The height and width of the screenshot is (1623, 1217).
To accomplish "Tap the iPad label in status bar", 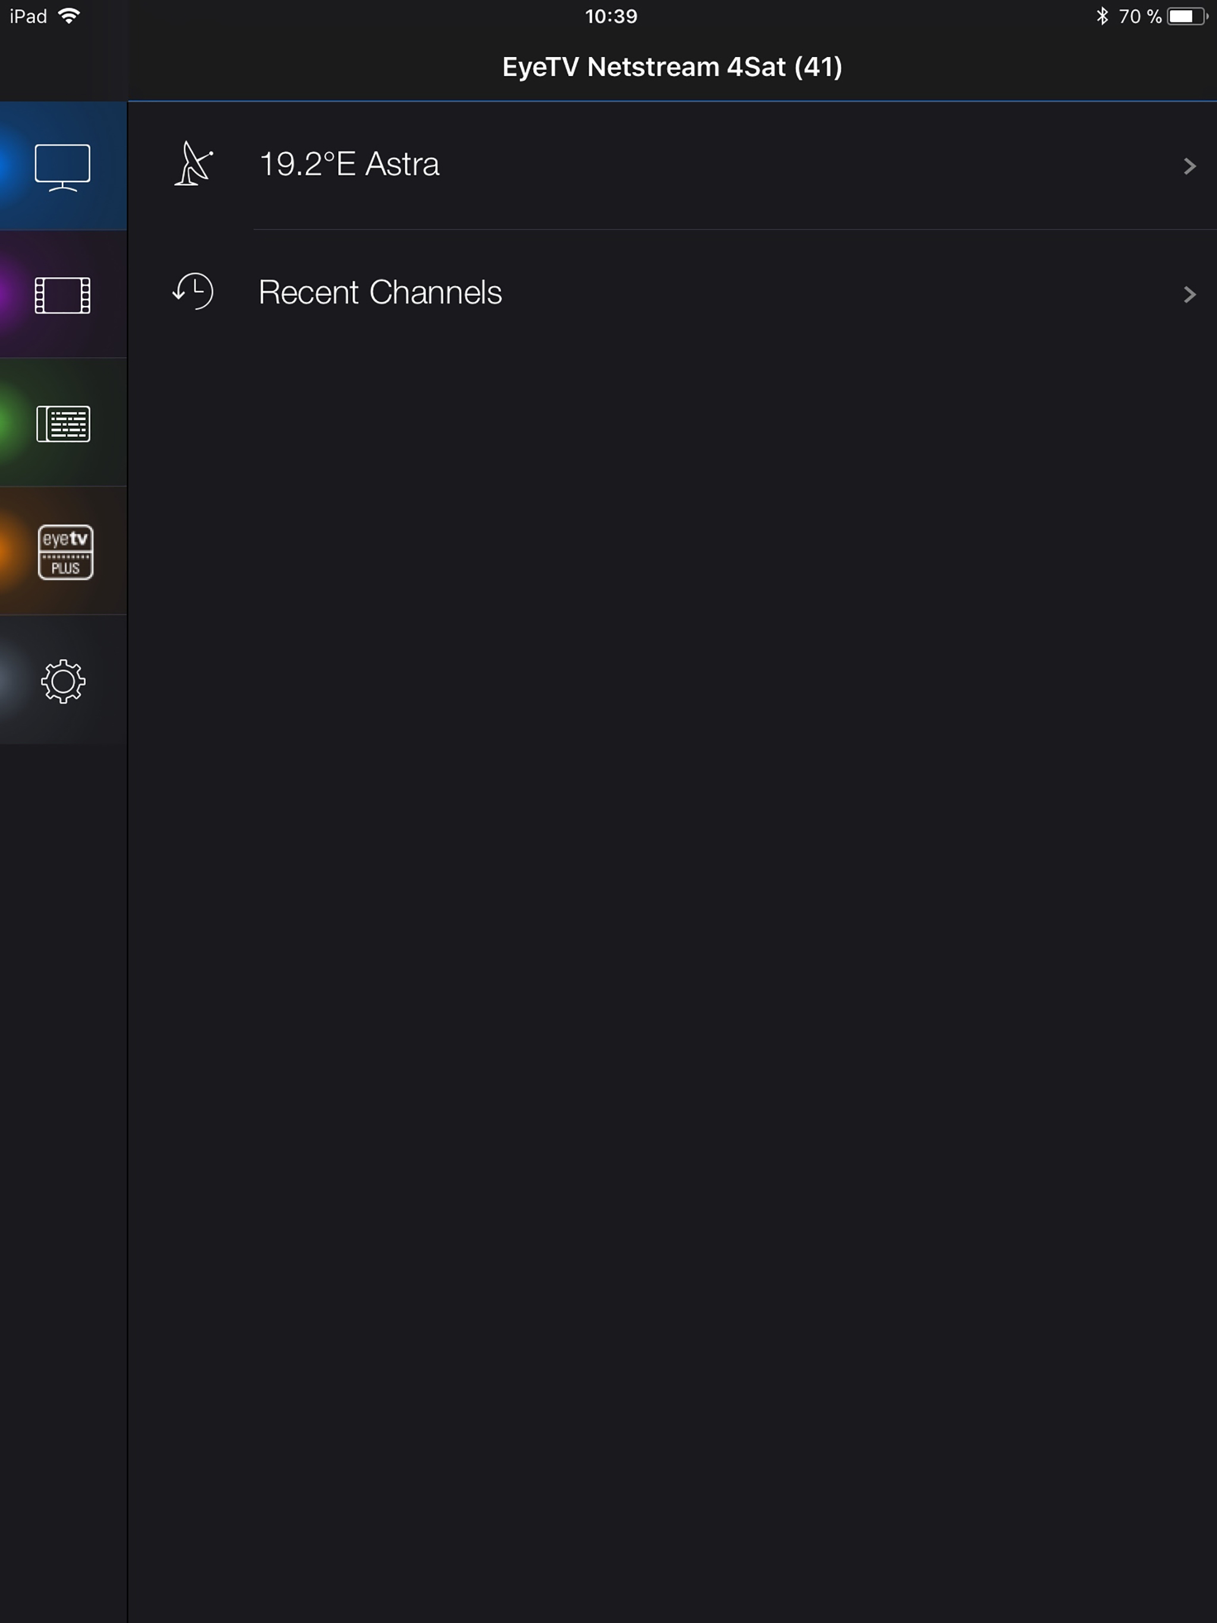I will click(x=28, y=16).
